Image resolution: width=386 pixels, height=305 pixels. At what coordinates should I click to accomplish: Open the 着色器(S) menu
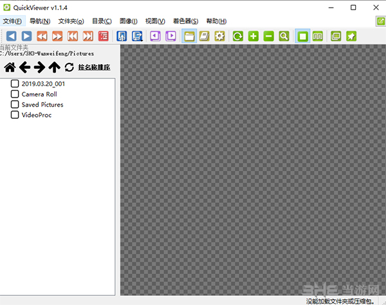click(x=186, y=21)
